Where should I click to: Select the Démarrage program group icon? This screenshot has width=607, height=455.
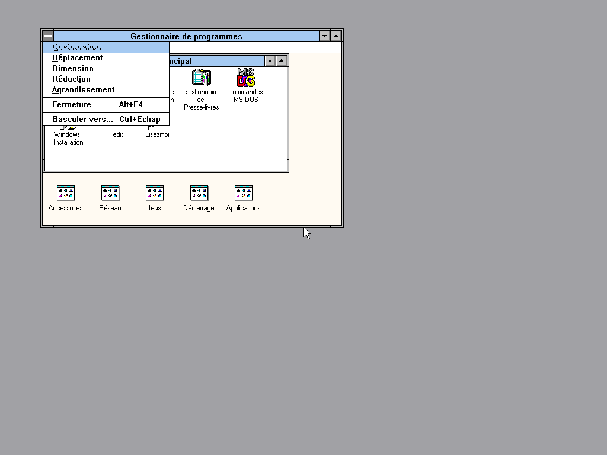click(x=199, y=193)
